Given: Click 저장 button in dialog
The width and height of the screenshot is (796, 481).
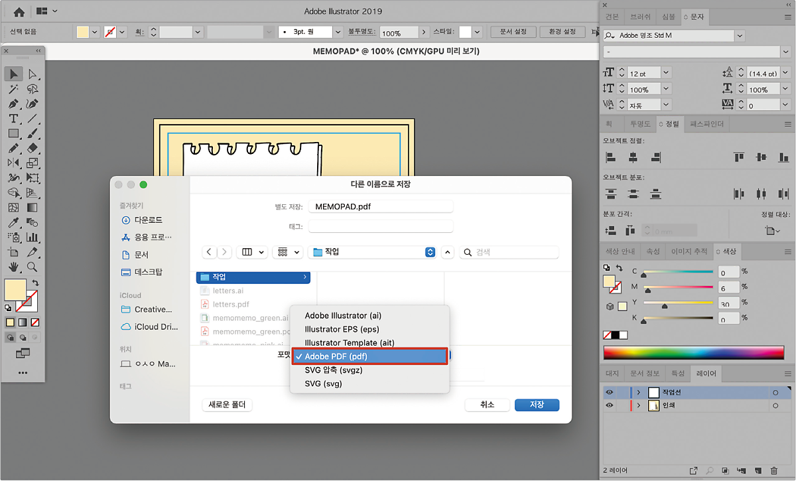Looking at the screenshot, I should (x=537, y=405).
